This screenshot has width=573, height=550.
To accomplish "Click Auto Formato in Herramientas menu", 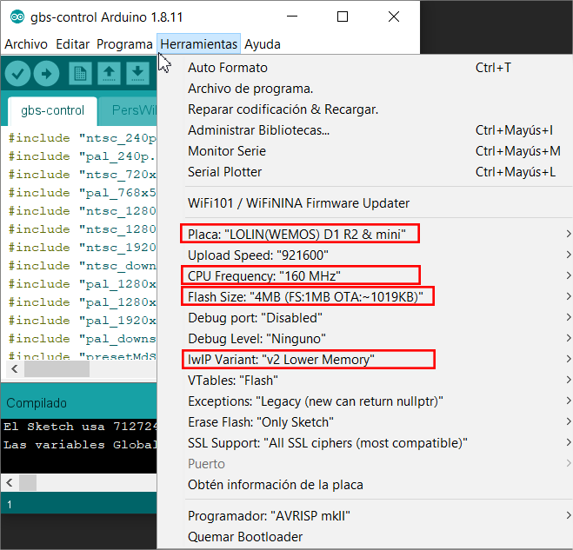I will click(228, 68).
